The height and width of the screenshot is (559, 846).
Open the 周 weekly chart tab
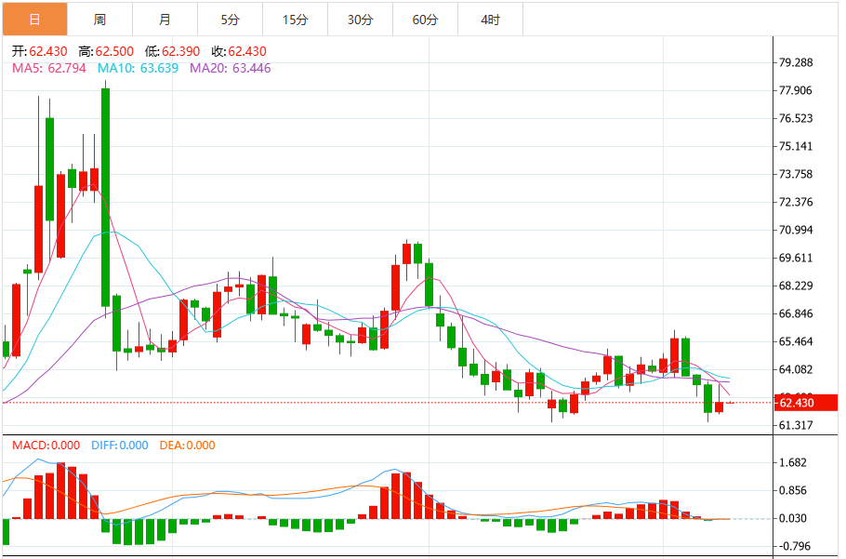coord(99,20)
